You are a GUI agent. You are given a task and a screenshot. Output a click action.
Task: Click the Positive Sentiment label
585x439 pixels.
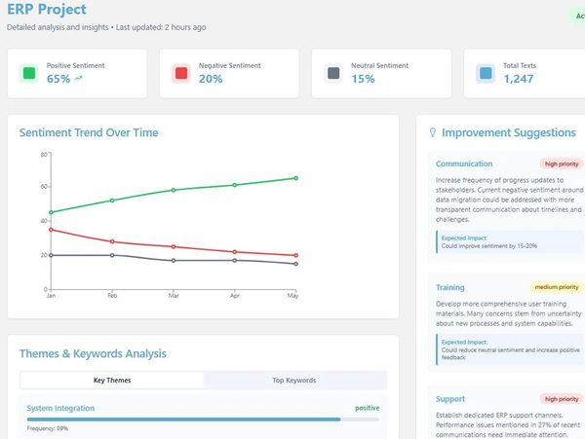[x=75, y=65]
